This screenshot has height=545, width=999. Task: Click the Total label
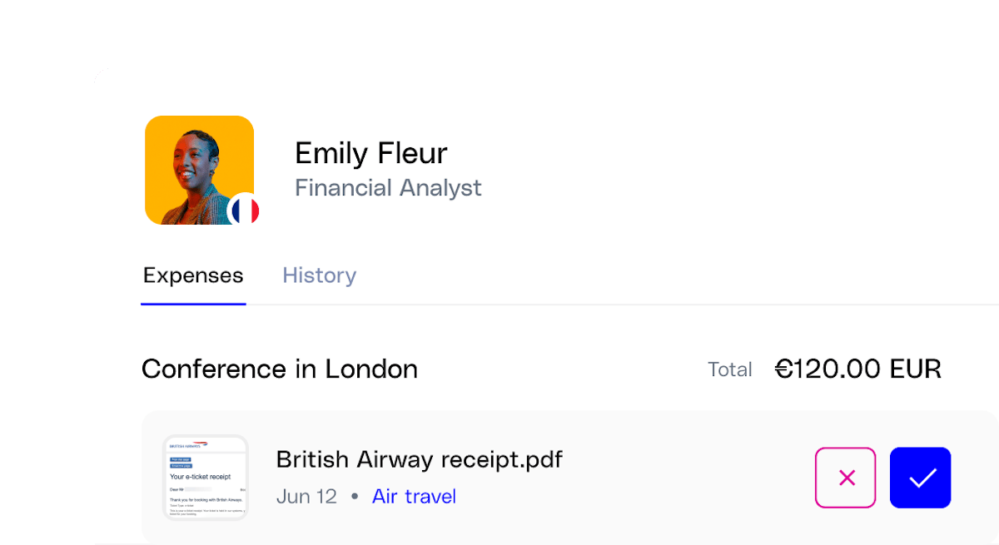729,369
